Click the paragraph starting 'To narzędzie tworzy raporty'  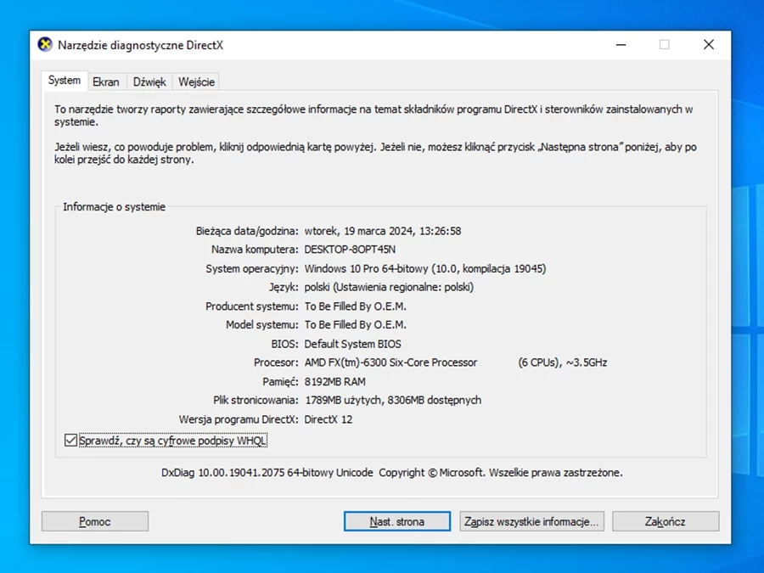click(x=374, y=115)
